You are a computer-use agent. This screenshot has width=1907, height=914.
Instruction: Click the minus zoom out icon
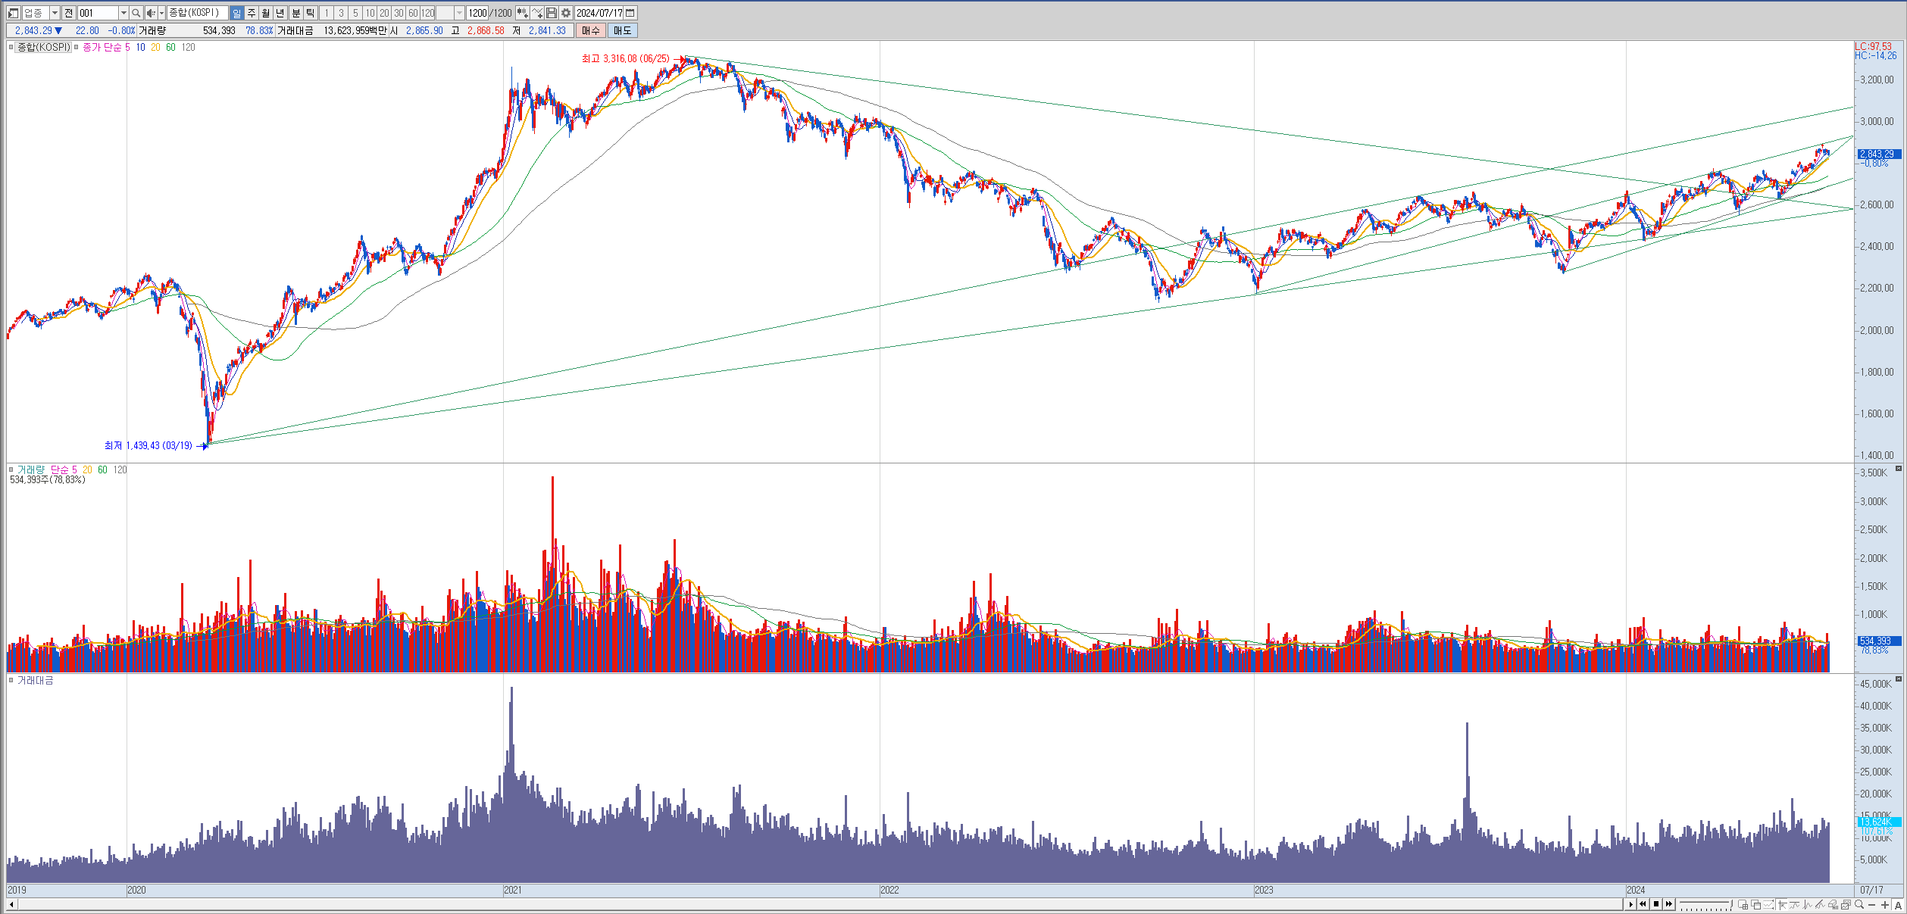pos(1871,904)
